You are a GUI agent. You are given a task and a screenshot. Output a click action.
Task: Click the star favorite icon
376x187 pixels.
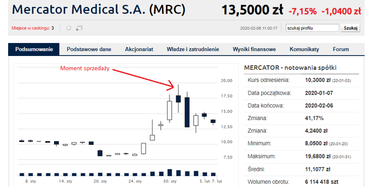tap(68, 28)
